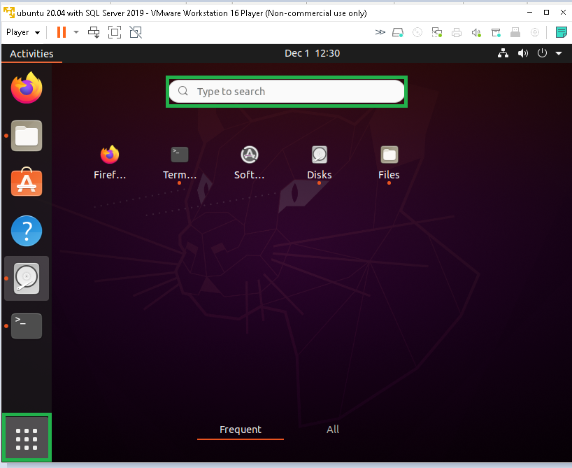The height and width of the screenshot is (468, 572).
Task: Click the printer device icon
Action: click(x=457, y=32)
